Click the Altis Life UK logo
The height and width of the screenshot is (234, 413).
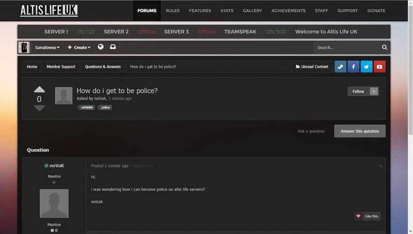pos(49,10)
